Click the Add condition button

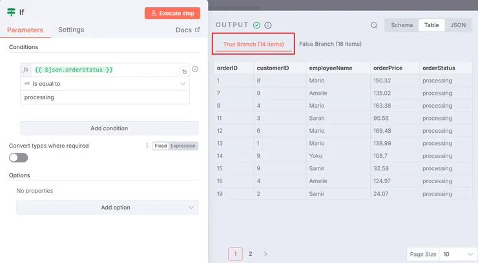coord(109,128)
